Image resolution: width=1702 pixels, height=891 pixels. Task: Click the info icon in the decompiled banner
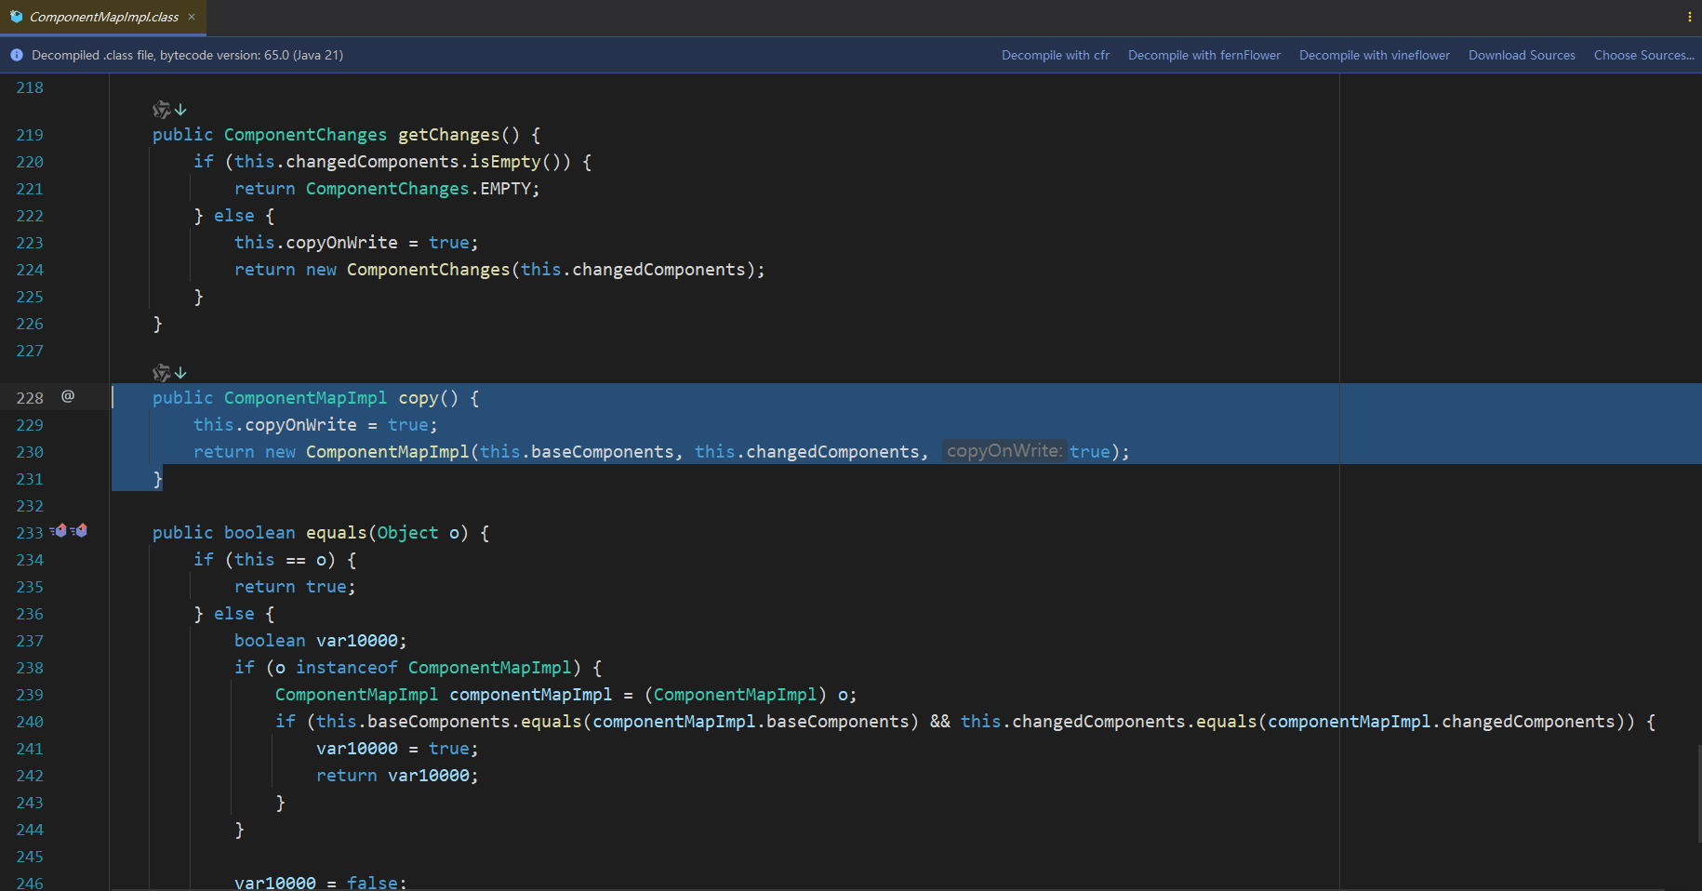(17, 56)
